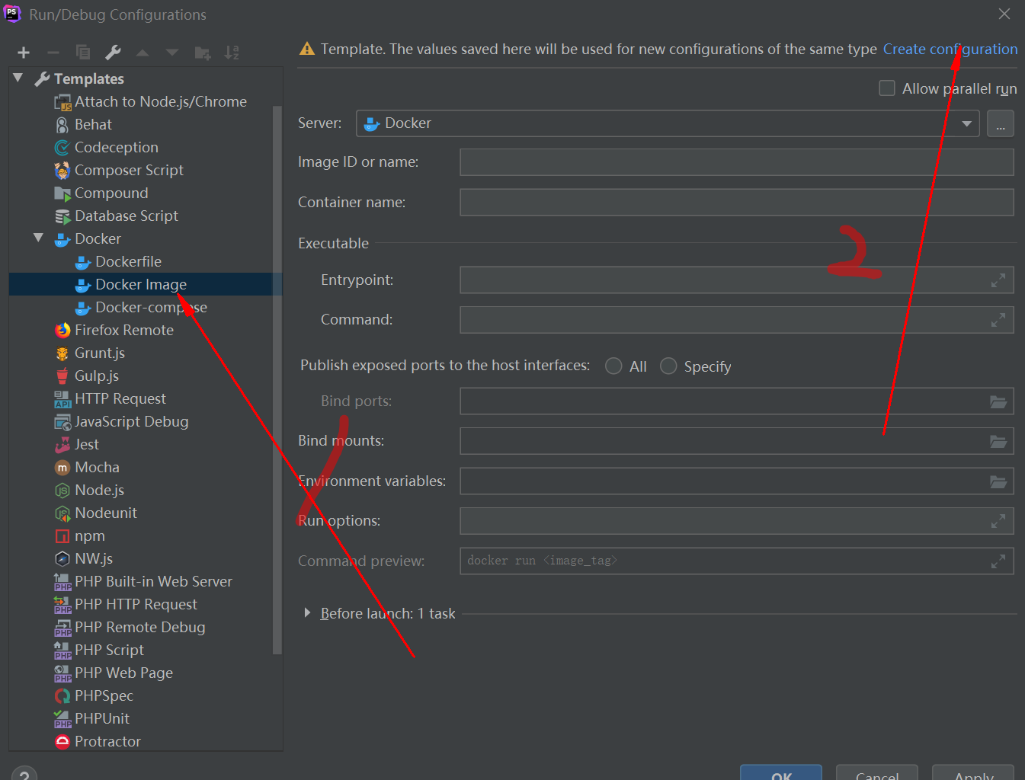This screenshot has height=780, width=1025.
Task: Select the npm template
Action: (145, 536)
